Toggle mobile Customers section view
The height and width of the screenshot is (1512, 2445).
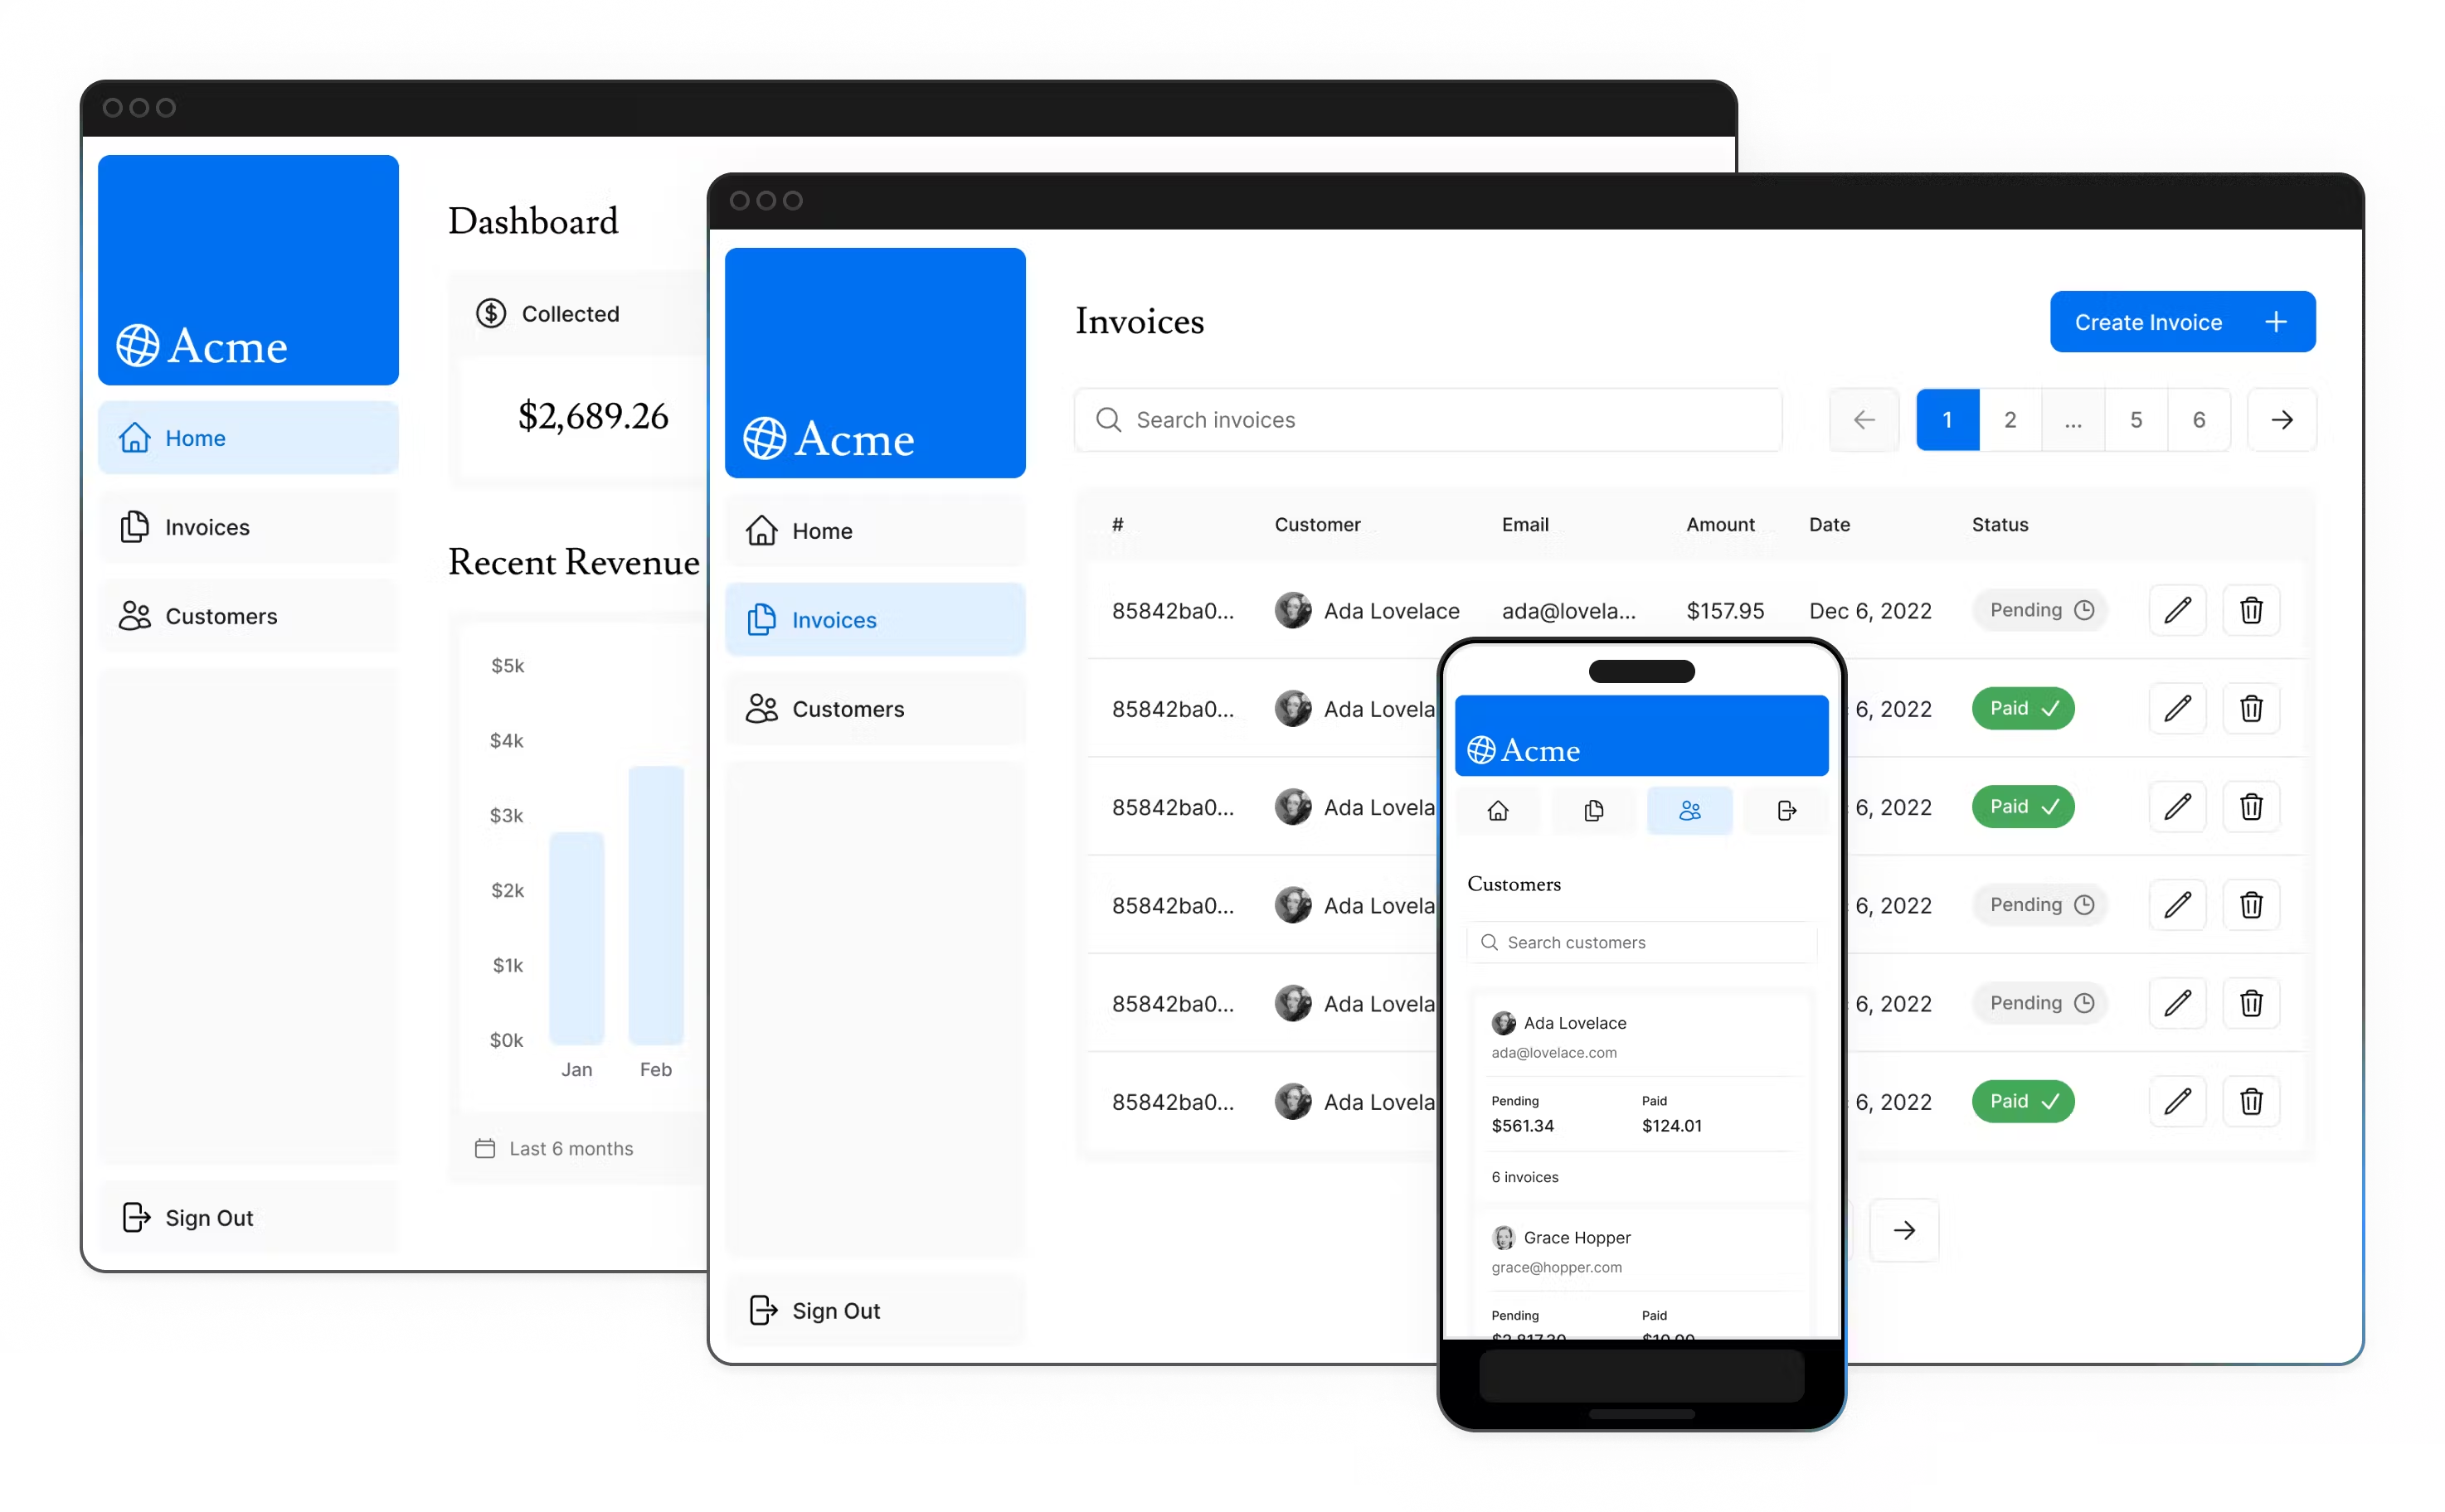point(1689,808)
